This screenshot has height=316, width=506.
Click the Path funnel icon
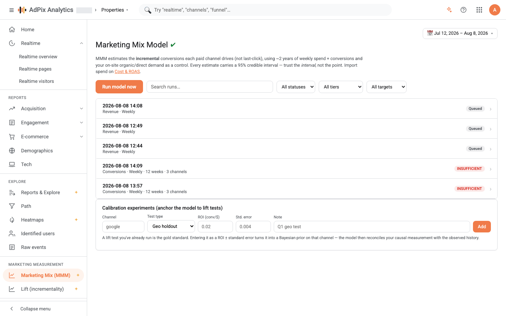tap(12, 206)
